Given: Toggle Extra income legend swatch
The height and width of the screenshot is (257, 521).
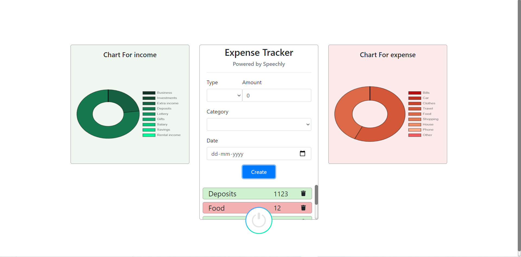Looking at the screenshot, I should [149, 103].
